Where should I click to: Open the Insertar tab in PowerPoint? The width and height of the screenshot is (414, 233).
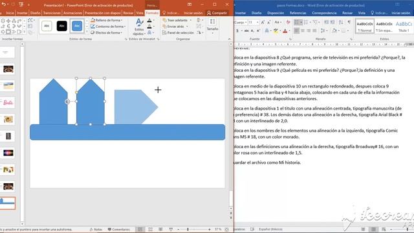click(x=22, y=13)
